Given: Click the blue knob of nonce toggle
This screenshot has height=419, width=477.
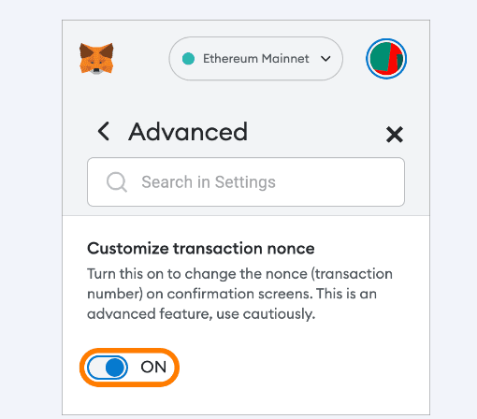Looking at the screenshot, I should click(x=115, y=368).
